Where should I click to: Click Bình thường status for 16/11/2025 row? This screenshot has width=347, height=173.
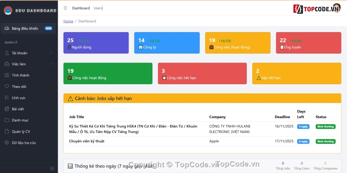pos(325,127)
